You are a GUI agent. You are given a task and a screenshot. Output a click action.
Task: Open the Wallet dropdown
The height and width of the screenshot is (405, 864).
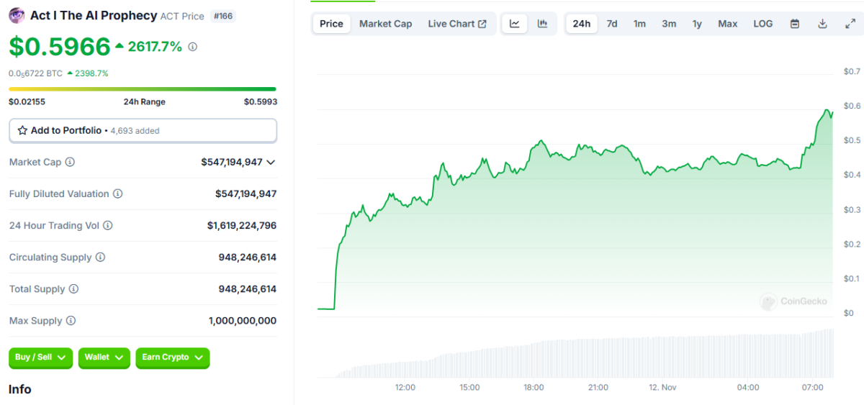click(104, 358)
